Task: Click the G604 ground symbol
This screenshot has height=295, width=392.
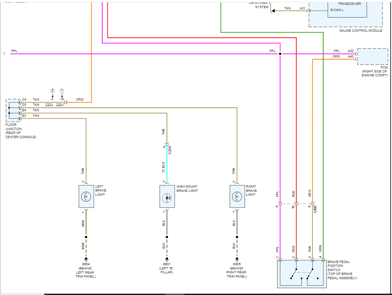Action: click(86, 259)
